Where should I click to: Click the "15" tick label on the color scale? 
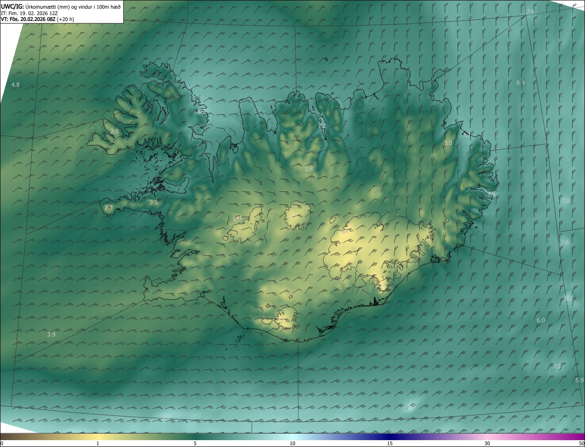390,443
